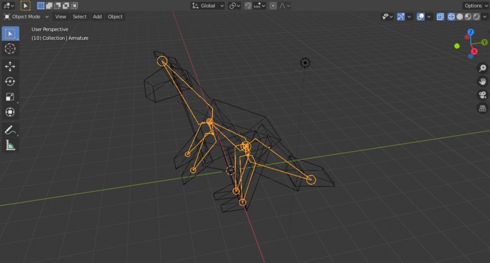Click the active tool arrow icon in header
490x263 pixels.
coord(26,5)
